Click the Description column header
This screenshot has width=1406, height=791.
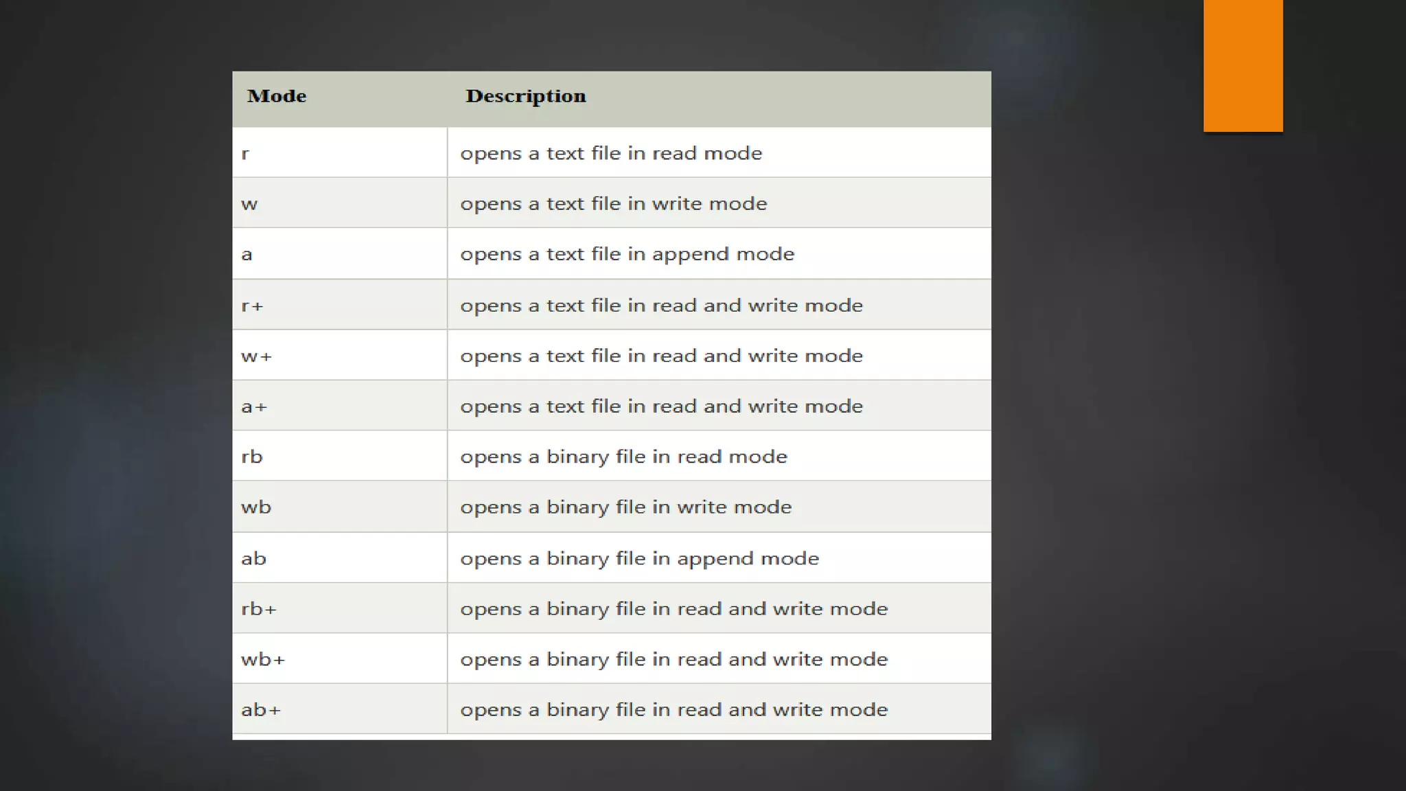[526, 96]
